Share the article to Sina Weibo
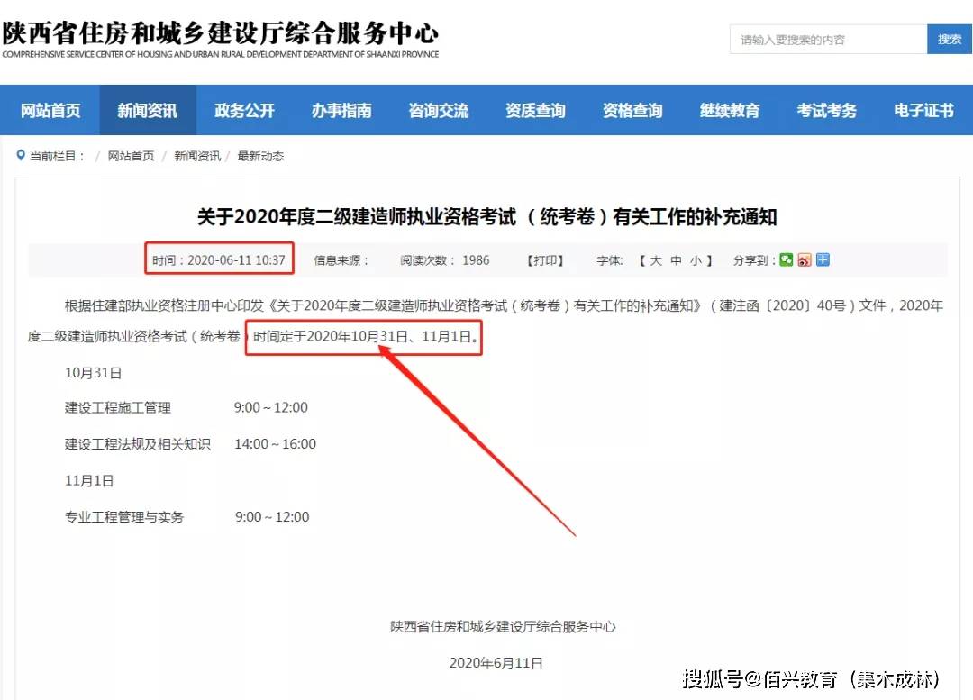 805,259
